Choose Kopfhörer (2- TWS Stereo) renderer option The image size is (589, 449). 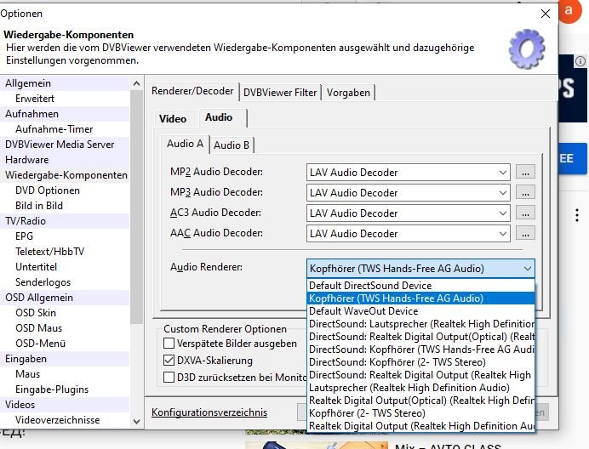point(367,413)
